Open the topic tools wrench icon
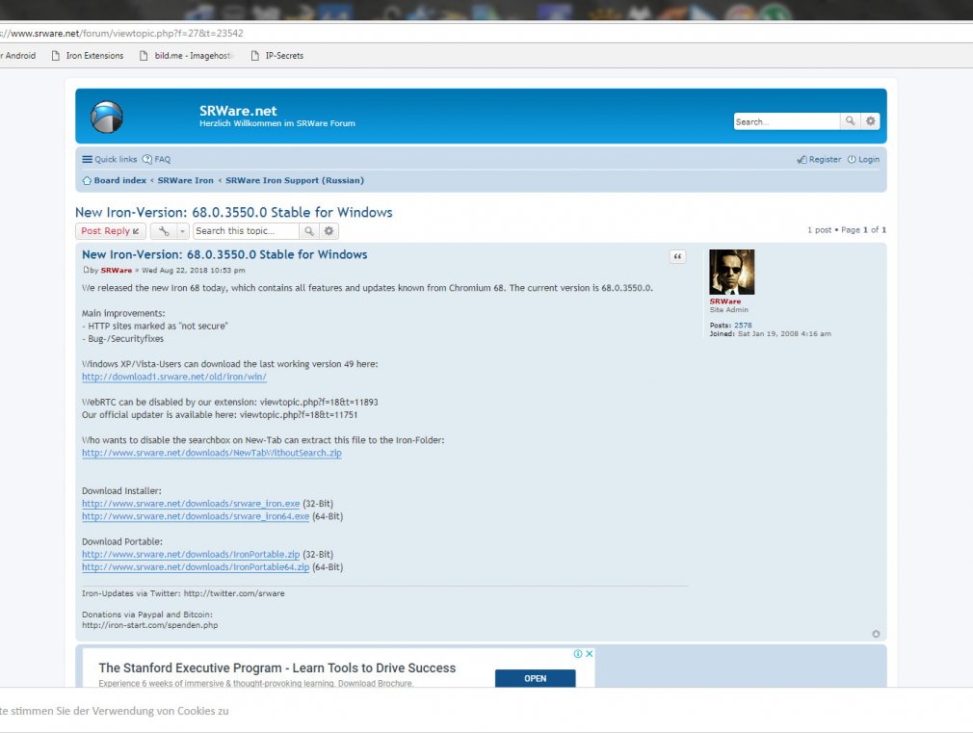 pos(164,231)
